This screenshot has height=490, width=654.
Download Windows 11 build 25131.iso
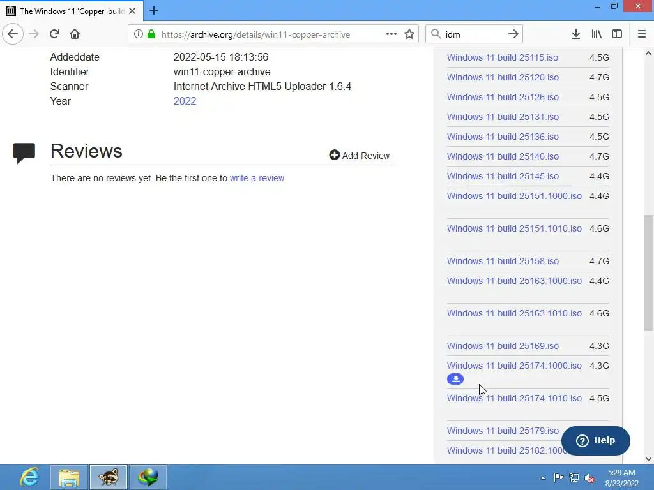coord(503,117)
